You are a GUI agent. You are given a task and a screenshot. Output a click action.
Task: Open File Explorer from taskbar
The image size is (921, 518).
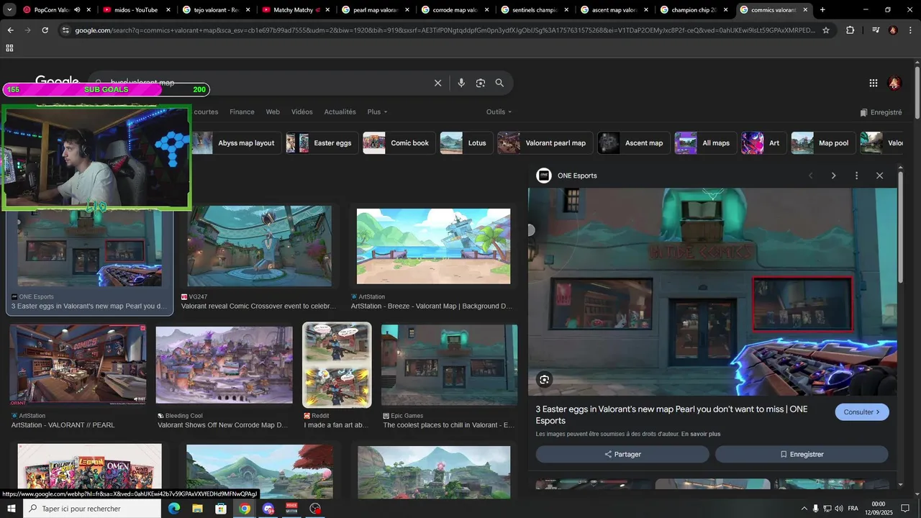[197, 509]
